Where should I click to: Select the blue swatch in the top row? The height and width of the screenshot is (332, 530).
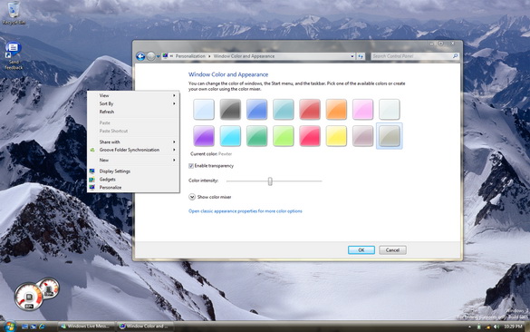[257, 110]
